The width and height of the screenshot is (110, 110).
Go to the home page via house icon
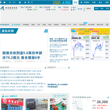(1, 2)
